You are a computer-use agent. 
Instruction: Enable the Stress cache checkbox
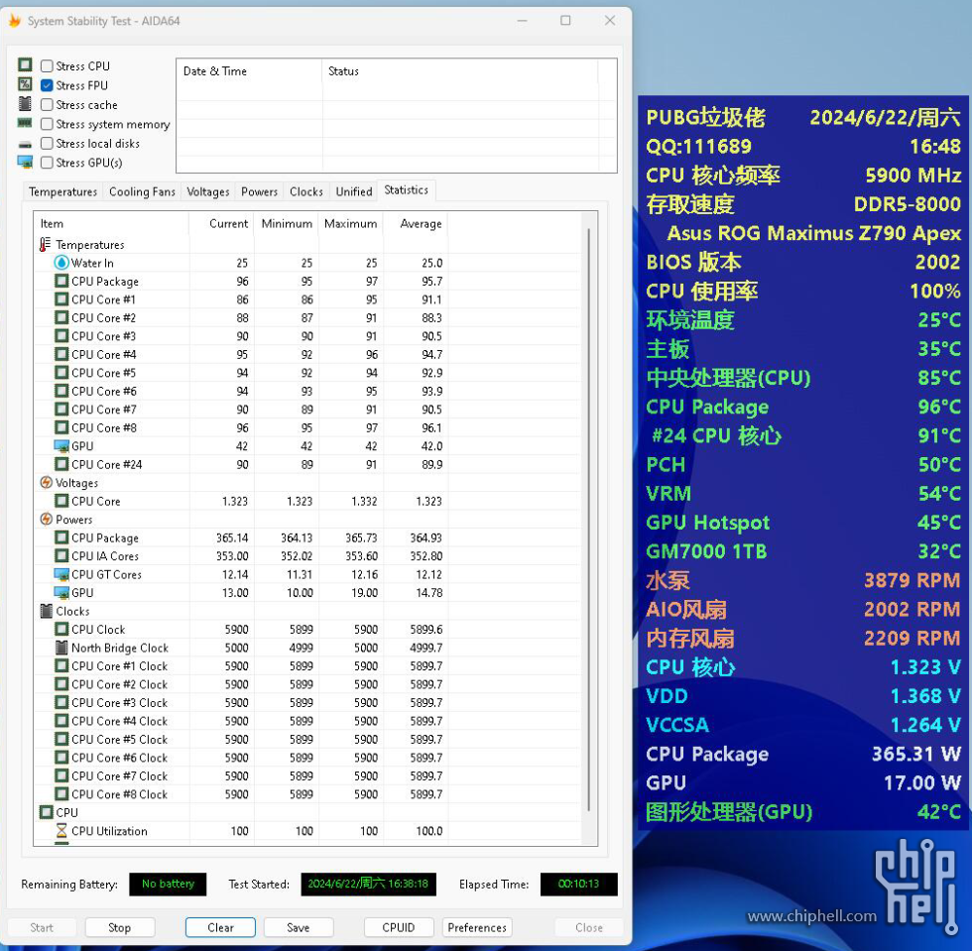[47, 105]
